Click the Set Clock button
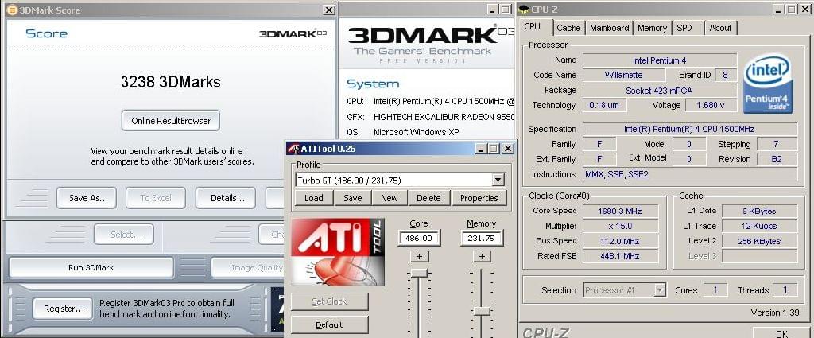Image resolution: width=814 pixels, height=338 pixels. pyautogui.click(x=329, y=301)
